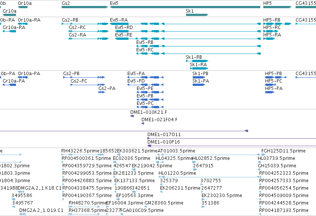Select EST label RP004500361.5prime
The image size is (316, 216).
(86, 158)
